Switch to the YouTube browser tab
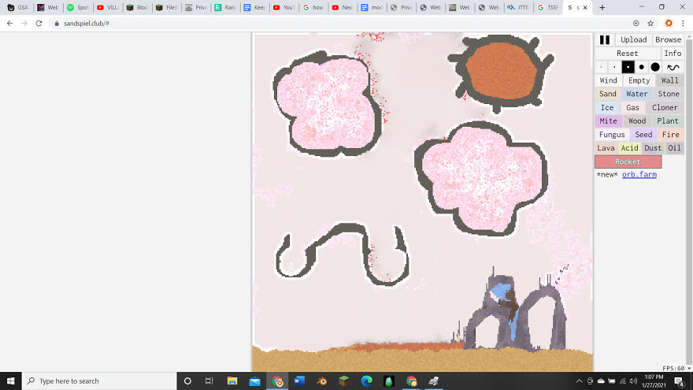Image resolution: width=693 pixels, height=390 pixels. pyautogui.click(x=283, y=7)
